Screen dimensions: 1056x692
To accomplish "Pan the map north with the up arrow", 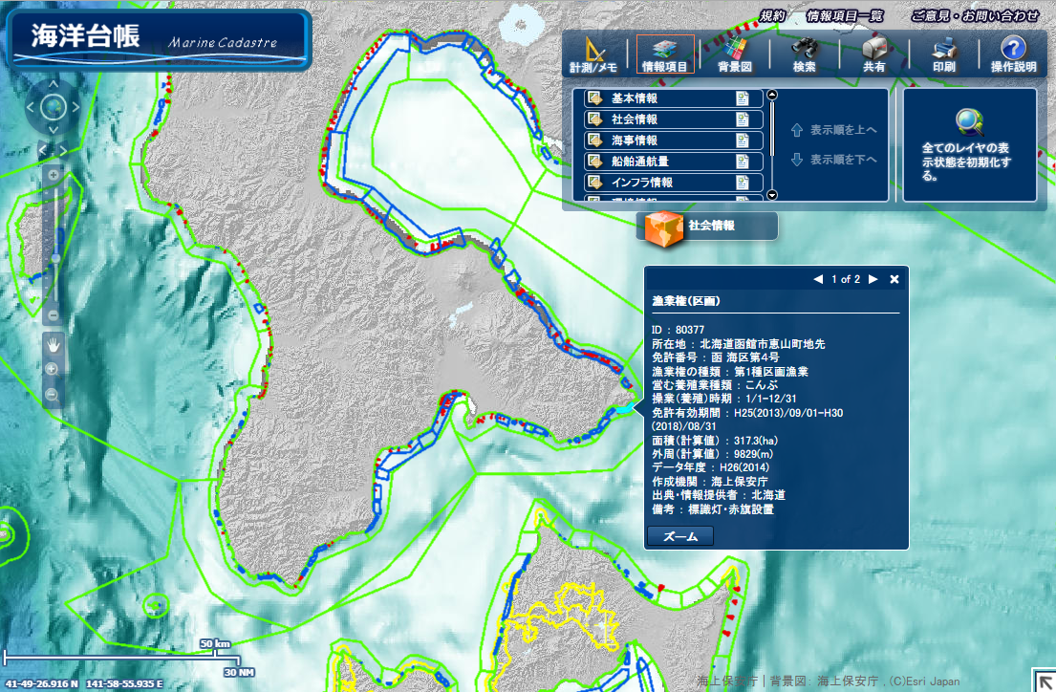I will (54, 85).
